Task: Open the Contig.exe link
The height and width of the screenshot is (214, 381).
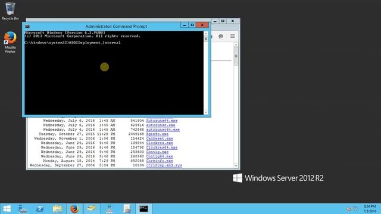Action: click(x=157, y=152)
